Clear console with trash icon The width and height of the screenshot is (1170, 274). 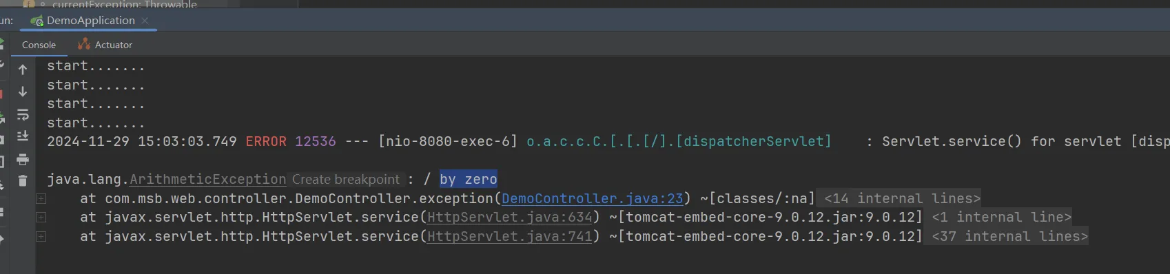tap(23, 181)
